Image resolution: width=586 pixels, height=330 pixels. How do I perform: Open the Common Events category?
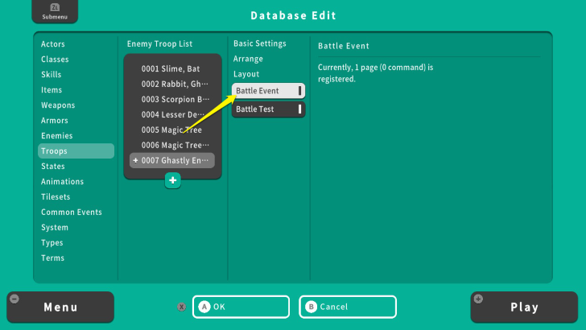[x=72, y=212]
